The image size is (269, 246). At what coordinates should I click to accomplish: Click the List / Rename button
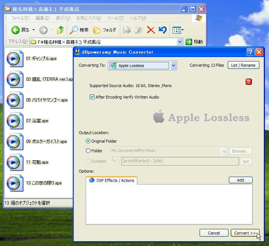tap(243, 65)
